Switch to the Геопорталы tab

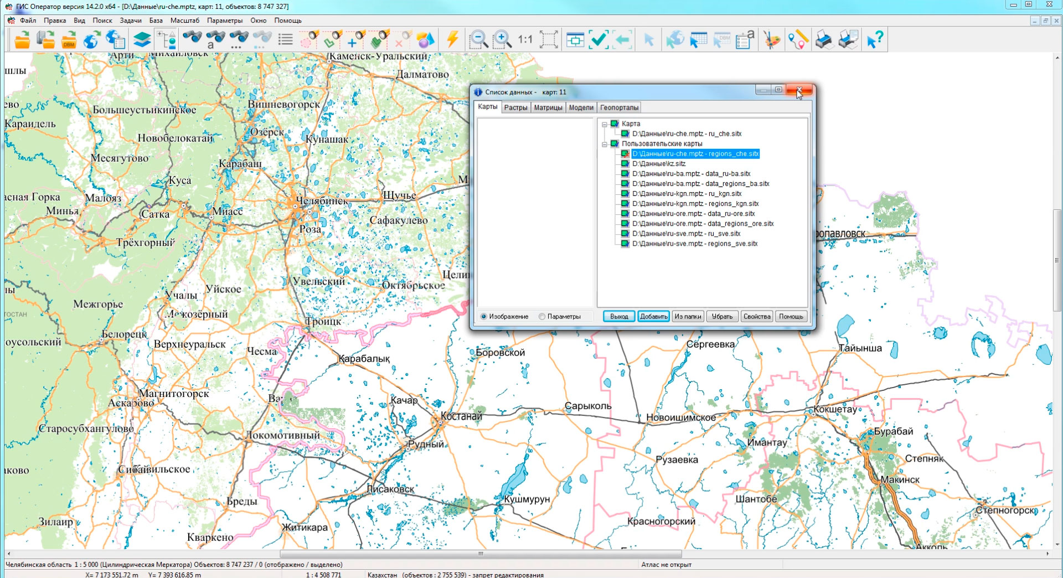(x=618, y=107)
